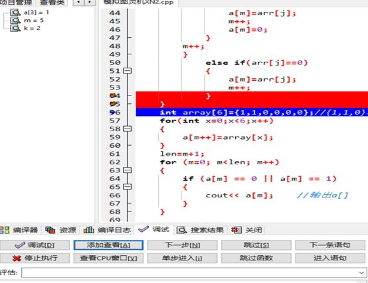368x283 pixels.
Task: Click the 进入语句 button
Action: (330, 258)
